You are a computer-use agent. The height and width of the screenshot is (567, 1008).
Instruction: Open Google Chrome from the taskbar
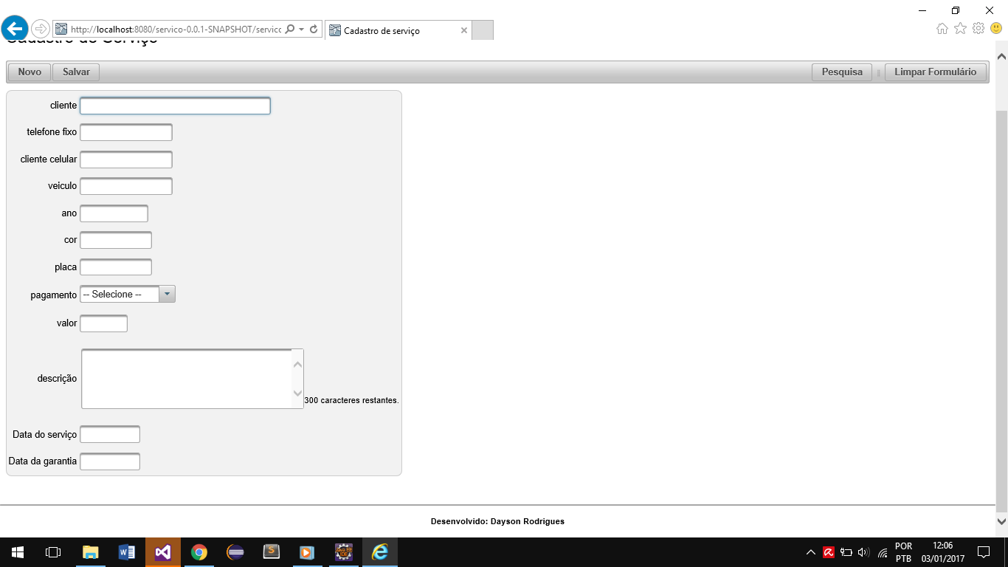click(x=199, y=552)
